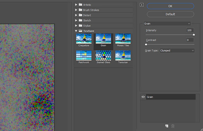The image size is (203, 131).
Task: Select the Grain filter thumbnail
Action: click(103, 39)
